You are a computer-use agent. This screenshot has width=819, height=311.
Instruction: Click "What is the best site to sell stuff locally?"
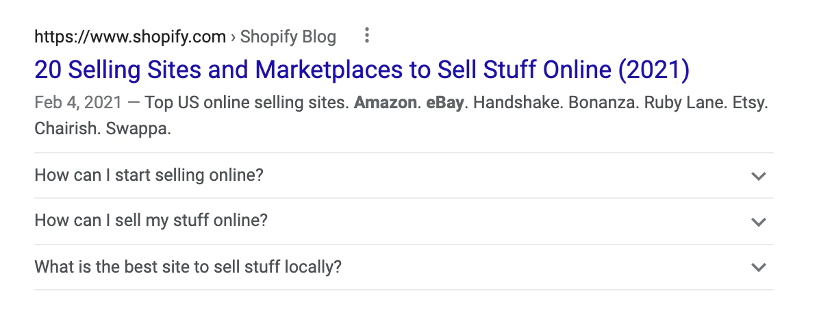coord(188,266)
